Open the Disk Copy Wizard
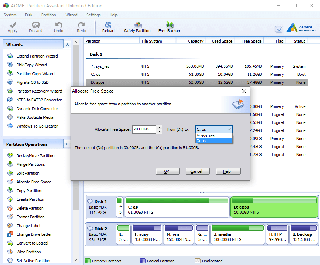 31,65
